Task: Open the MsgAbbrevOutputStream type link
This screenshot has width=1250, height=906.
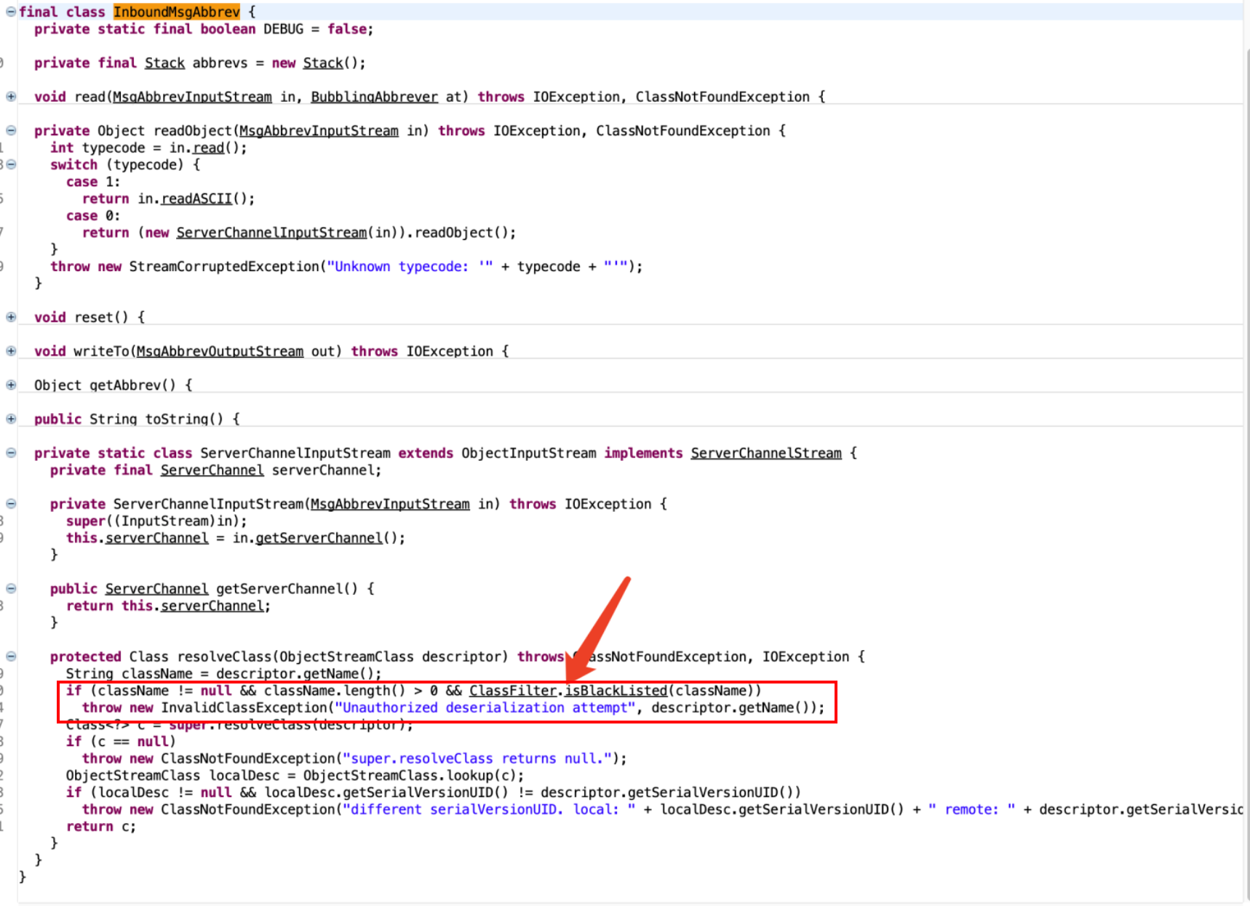Action: coord(220,351)
